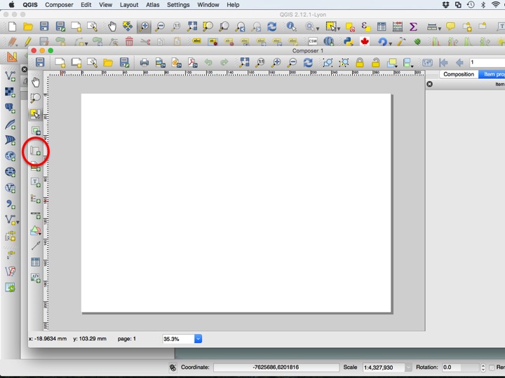Open the Dropbox menu bar icon
The width and height of the screenshot is (505, 378).
(x=446, y=4)
